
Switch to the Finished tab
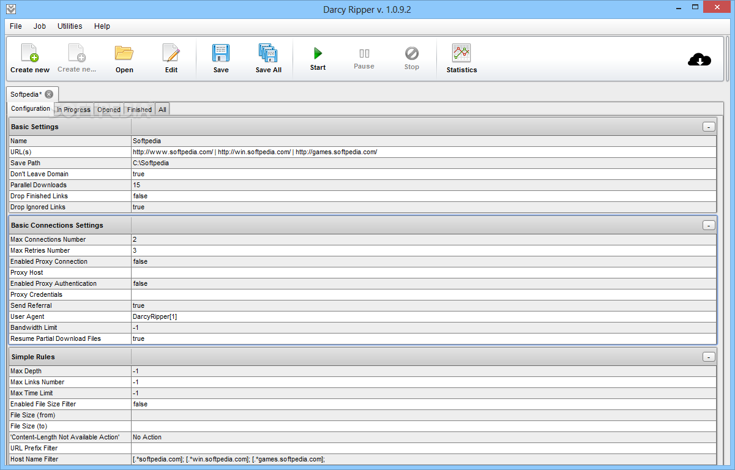point(140,110)
